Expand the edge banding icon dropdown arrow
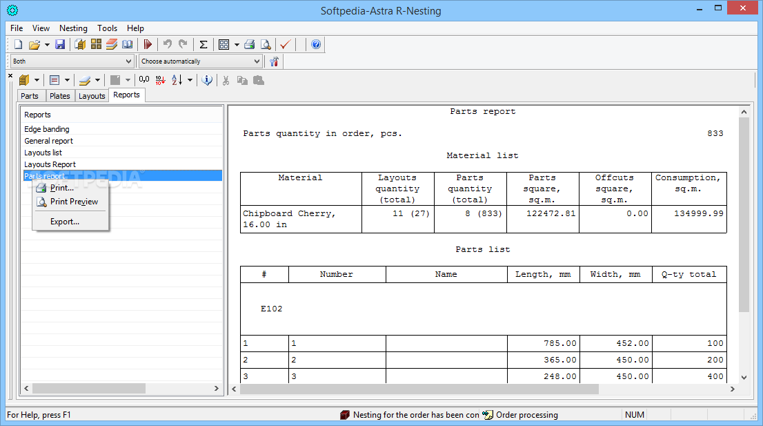 67,80
